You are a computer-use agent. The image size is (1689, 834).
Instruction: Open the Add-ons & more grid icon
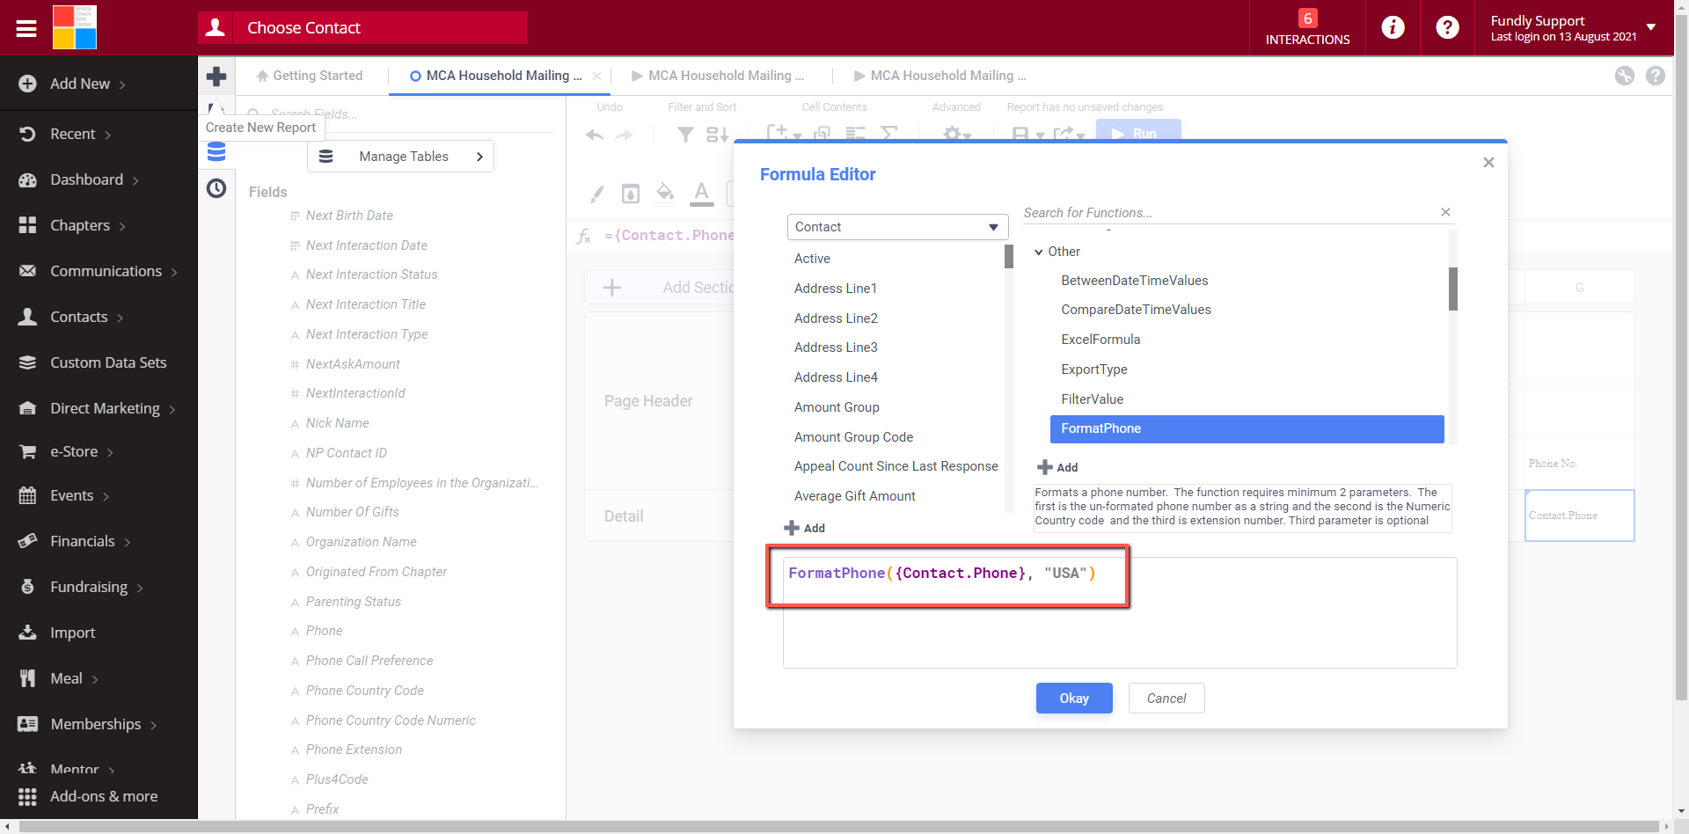[x=27, y=796]
